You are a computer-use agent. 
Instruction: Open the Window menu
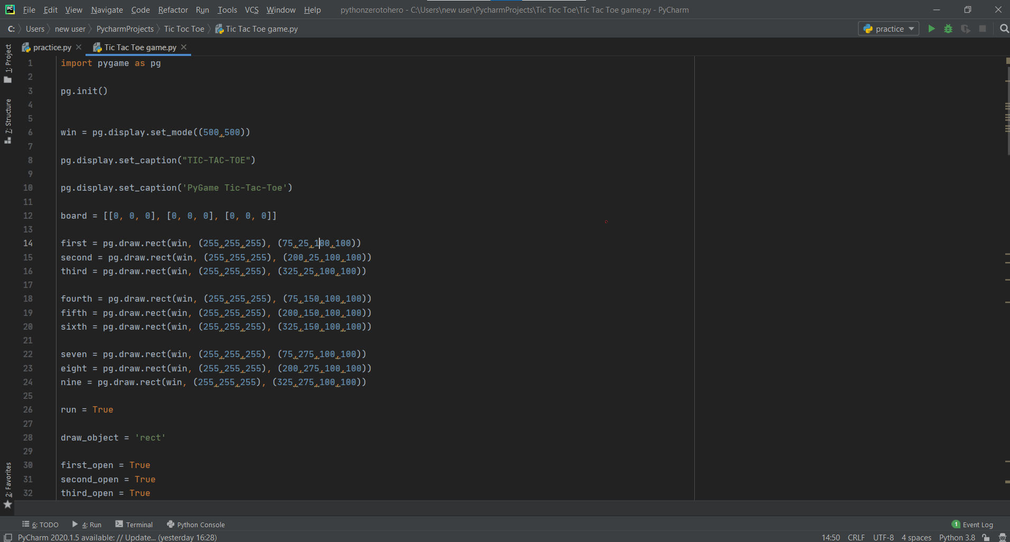(281, 10)
